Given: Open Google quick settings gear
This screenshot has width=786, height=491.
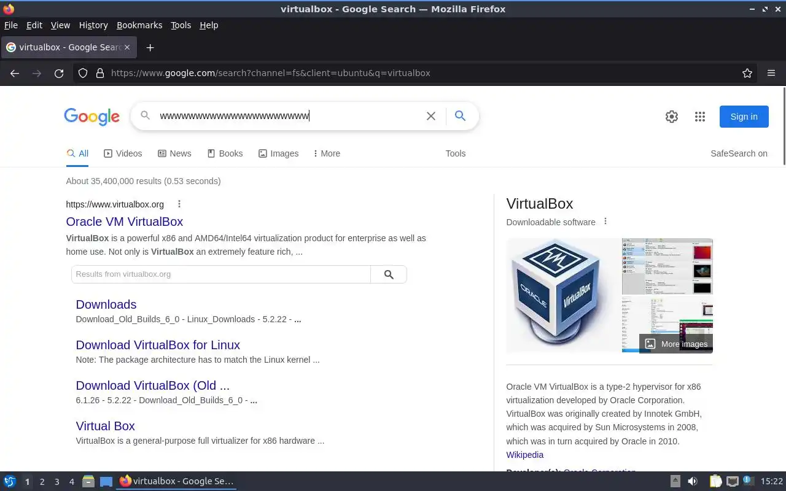Looking at the screenshot, I should pyautogui.click(x=672, y=117).
